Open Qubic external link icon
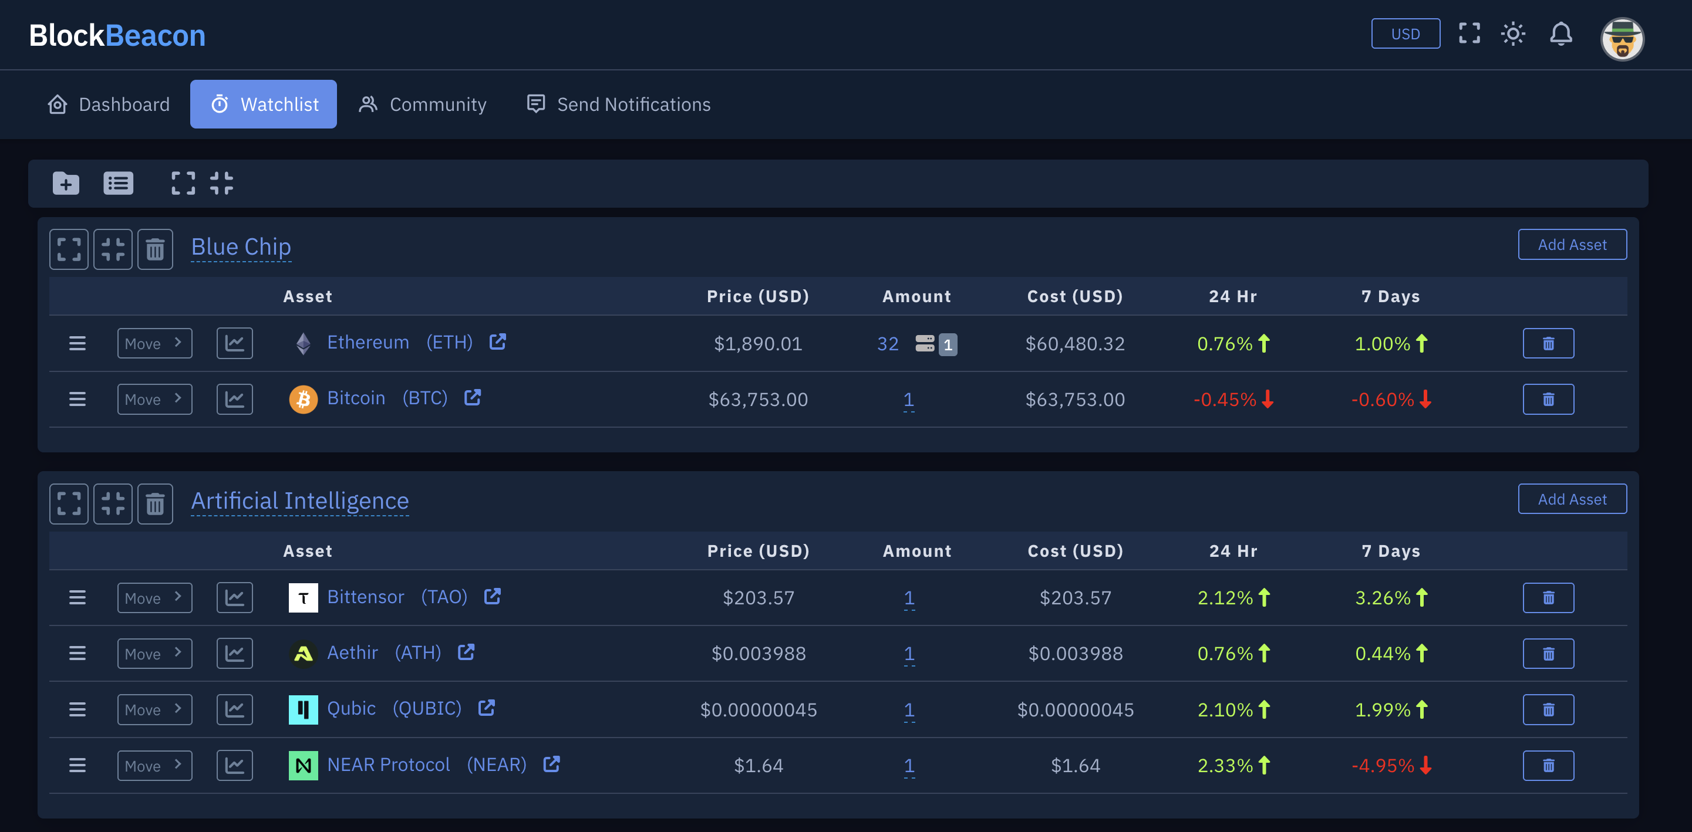 pyautogui.click(x=487, y=708)
